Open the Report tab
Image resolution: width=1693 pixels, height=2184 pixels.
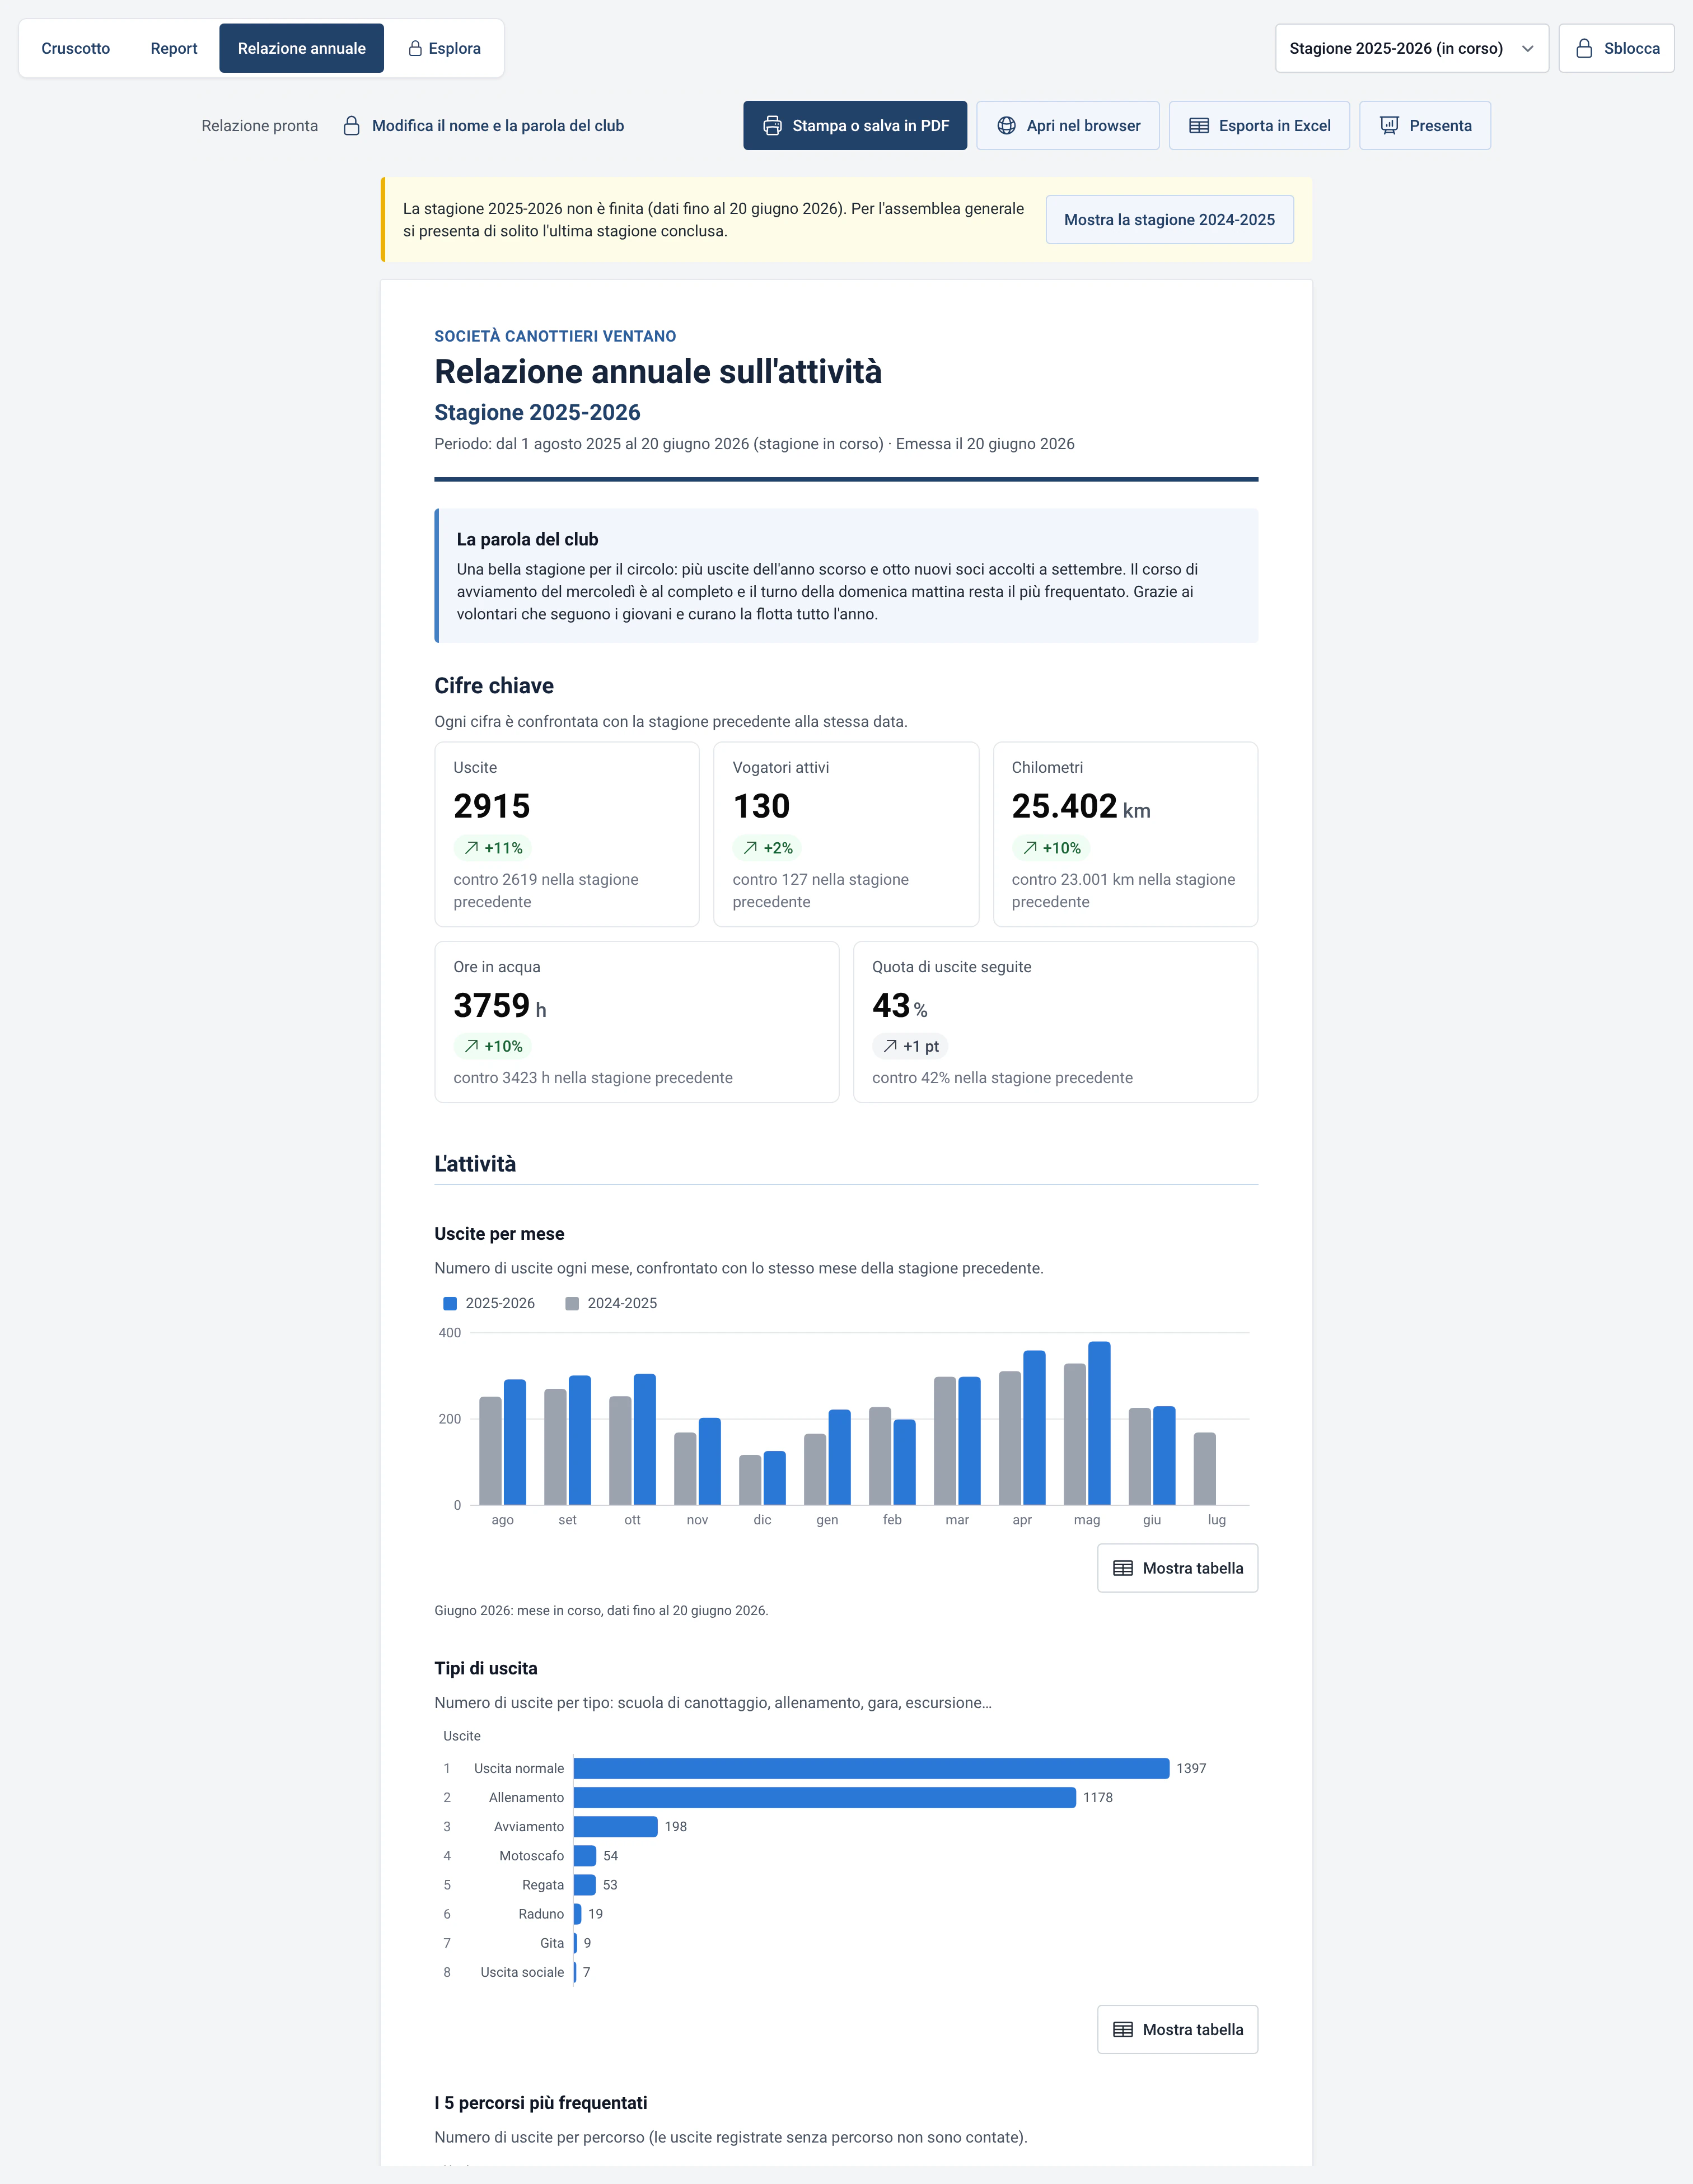point(174,48)
